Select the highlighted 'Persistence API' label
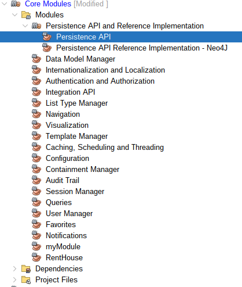This screenshot has width=242, height=287. [83, 37]
